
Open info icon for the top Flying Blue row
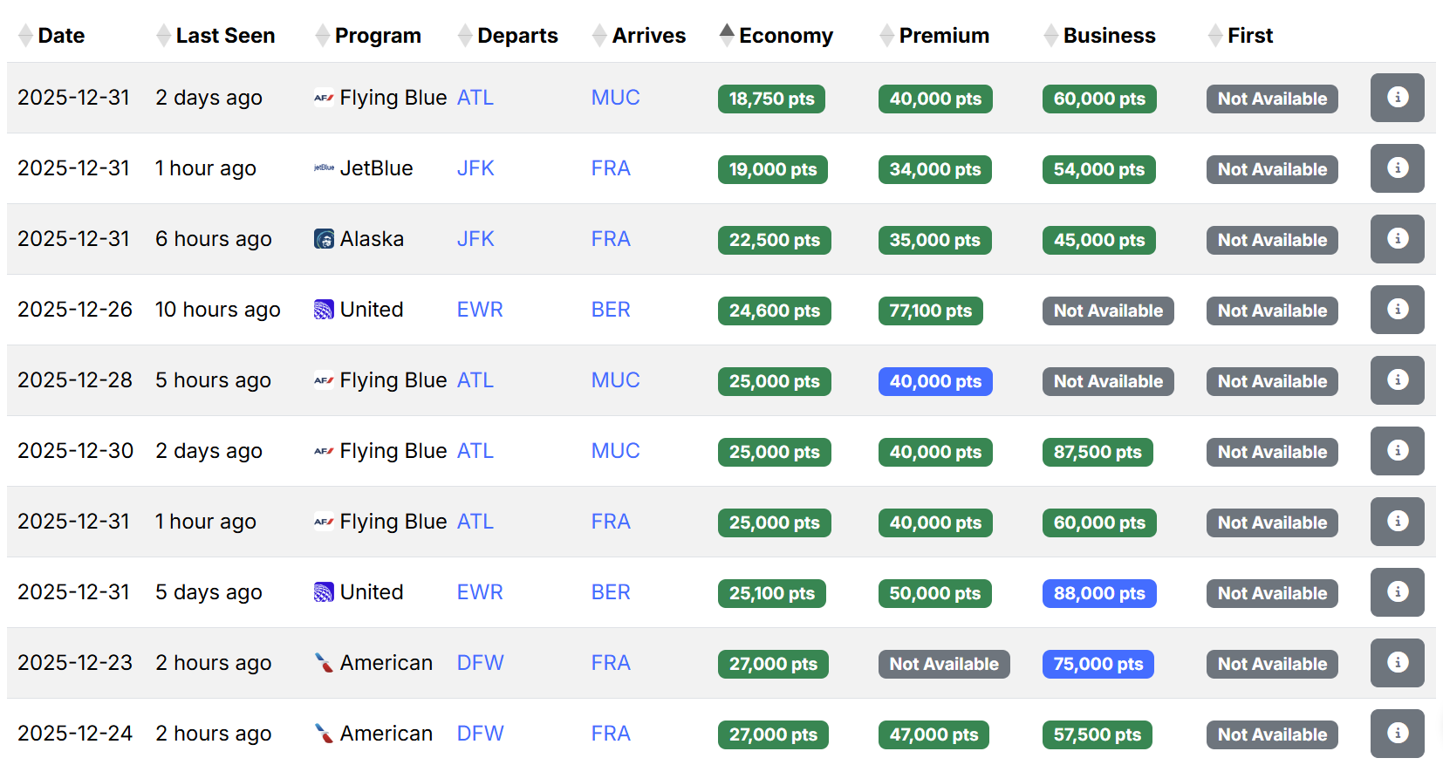pos(1397,98)
